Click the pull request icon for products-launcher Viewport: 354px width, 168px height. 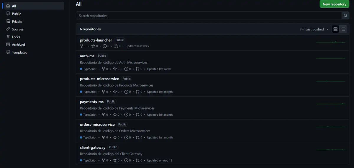[116, 46]
